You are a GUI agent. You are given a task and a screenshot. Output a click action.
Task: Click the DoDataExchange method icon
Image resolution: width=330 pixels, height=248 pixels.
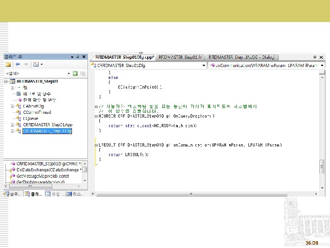click(13, 170)
